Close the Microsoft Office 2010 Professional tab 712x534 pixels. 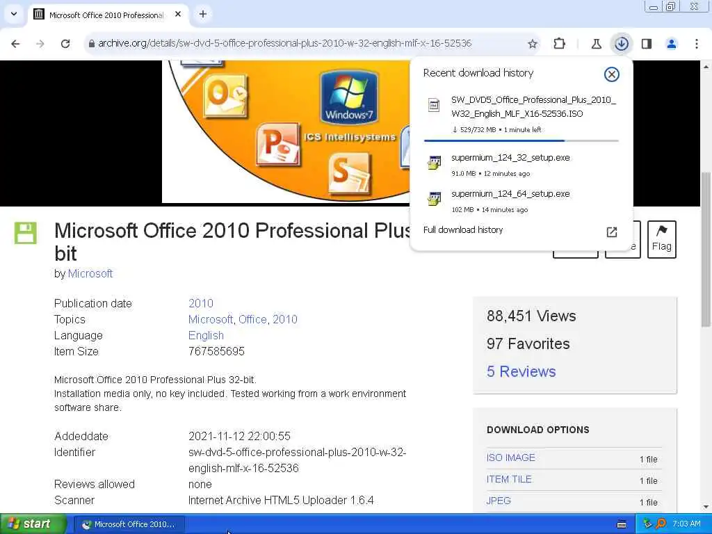click(x=178, y=14)
